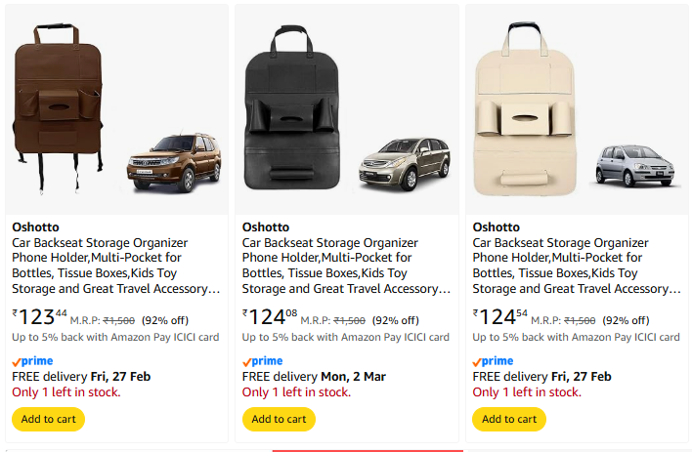Click the brown SUV car picture

click(174, 162)
